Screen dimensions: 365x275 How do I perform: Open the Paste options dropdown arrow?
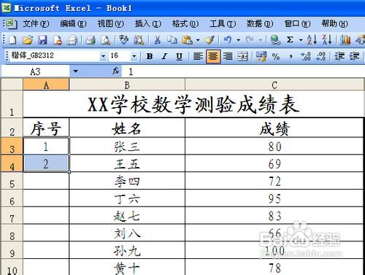coord(198,40)
